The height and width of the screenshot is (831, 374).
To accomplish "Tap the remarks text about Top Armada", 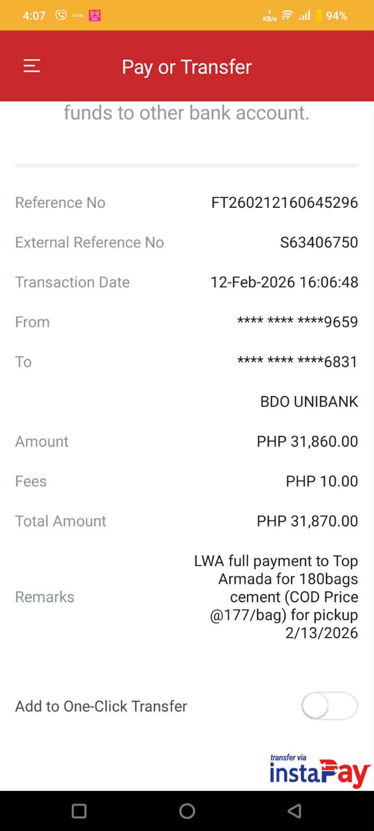I will point(276,597).
